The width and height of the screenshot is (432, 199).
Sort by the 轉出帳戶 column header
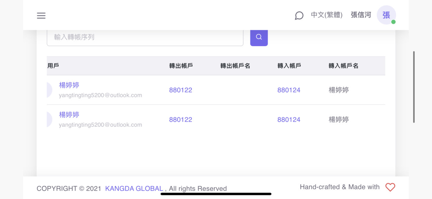pyautogui.click(x=181, y=66)
